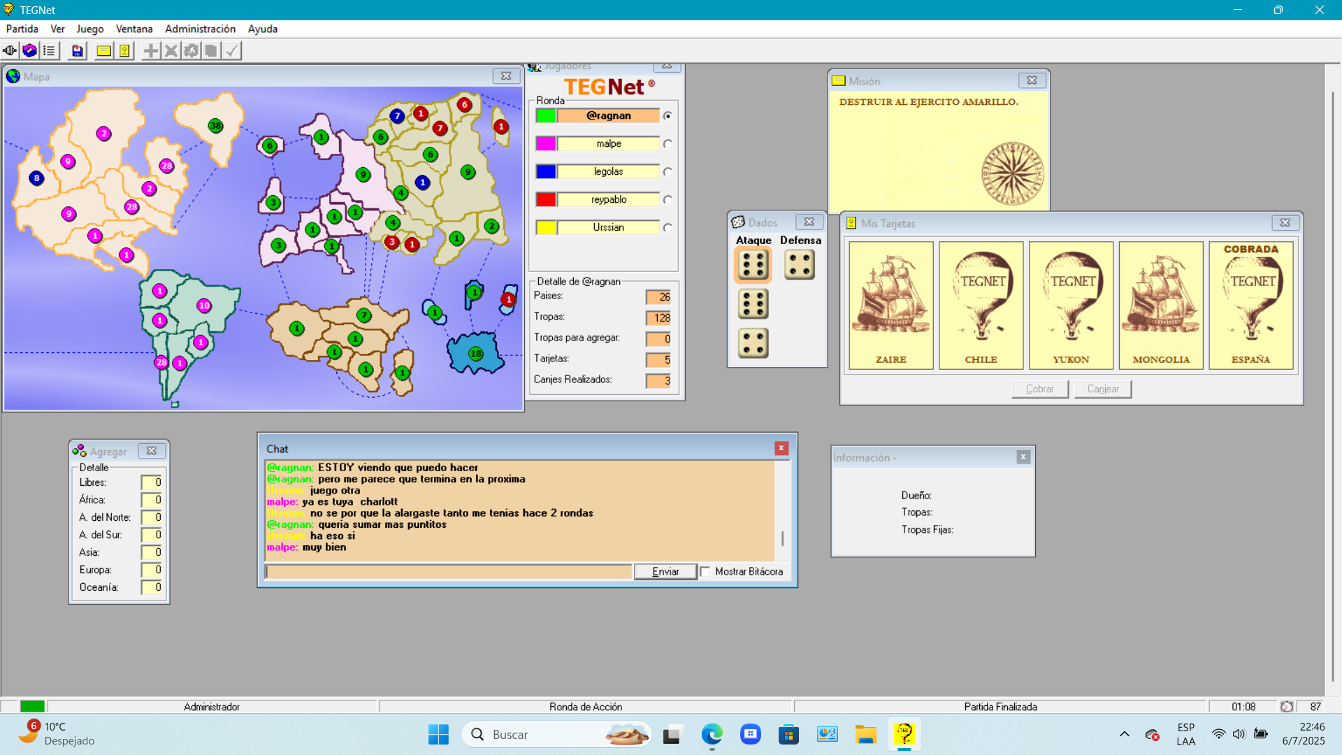Click the Windows Start button
The height and width of the screenshot is (755, 1342).
click(x=438, y=735)
